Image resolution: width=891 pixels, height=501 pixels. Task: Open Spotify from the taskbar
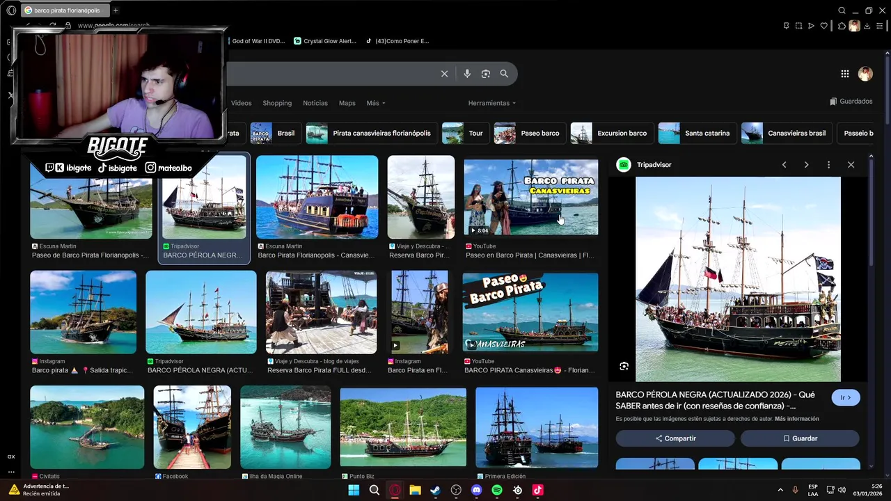(x=497, y=490)
